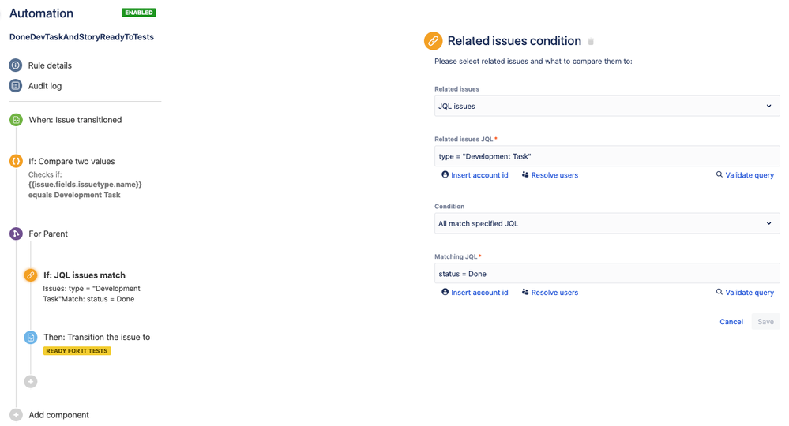Open the Audit log item
Screen dimensions: 789x426
[x=45, y=86]
